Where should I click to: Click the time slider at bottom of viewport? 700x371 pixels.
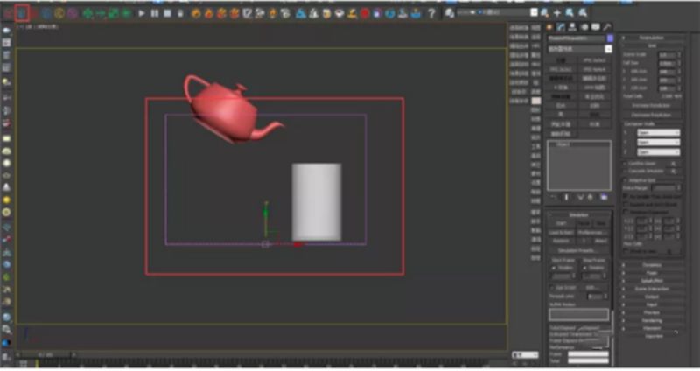[x=45, y=355]
